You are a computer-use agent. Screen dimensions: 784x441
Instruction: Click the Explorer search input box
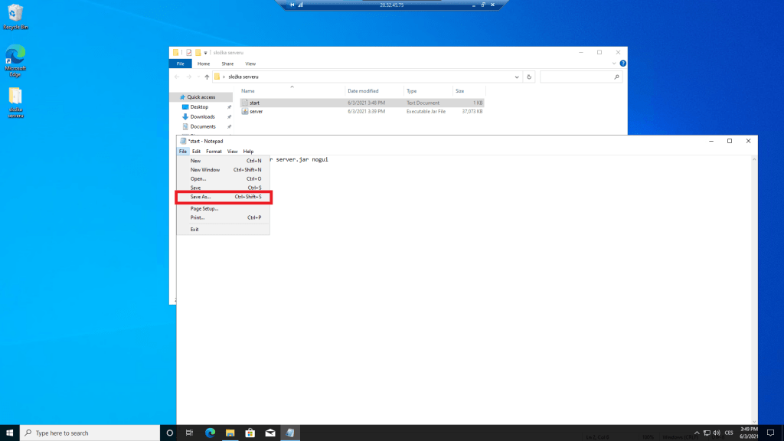(x=578, y=77)
